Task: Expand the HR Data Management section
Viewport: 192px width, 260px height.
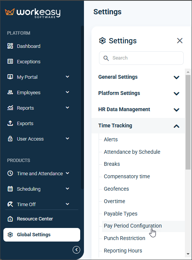Action: 138,109
